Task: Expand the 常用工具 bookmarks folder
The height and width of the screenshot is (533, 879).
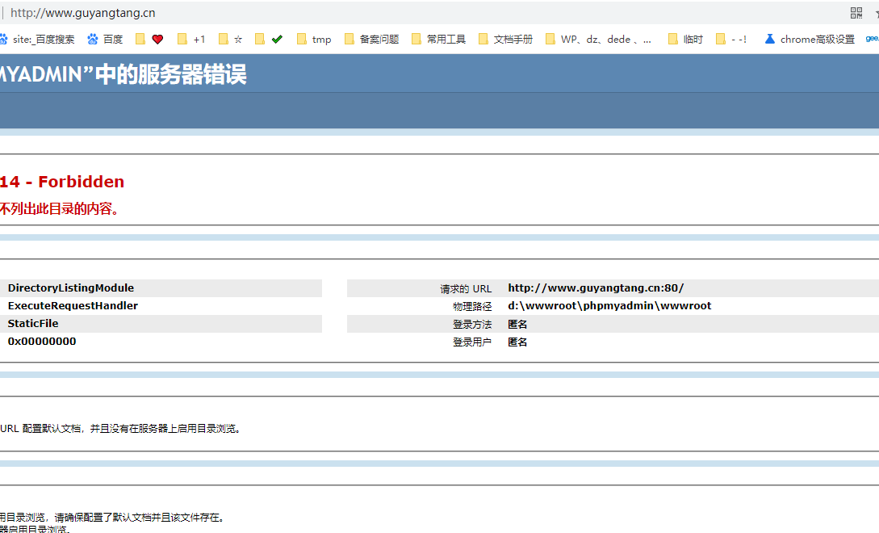Action: [x=438, y=38]
